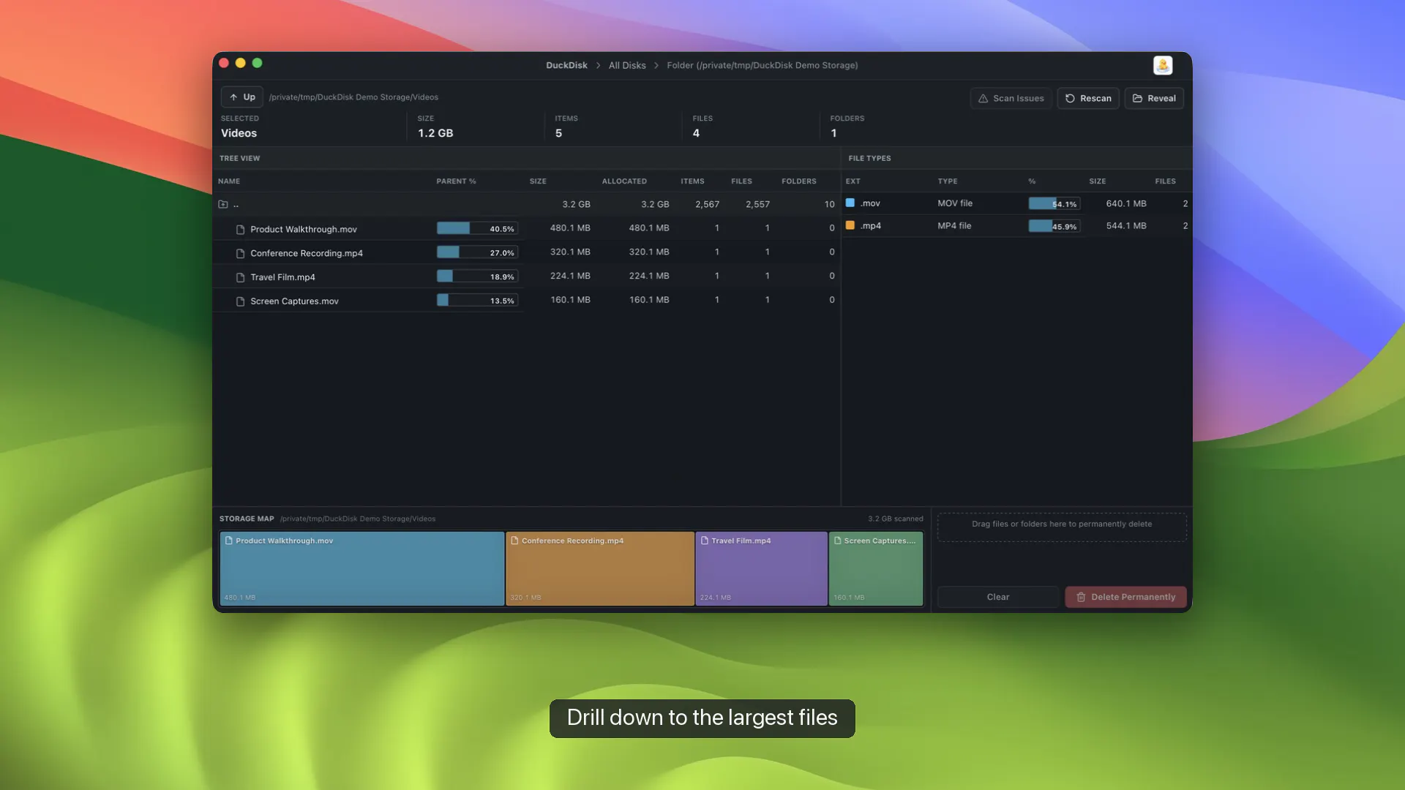The image size is (1405, 790).
Task: Click the drag files to delete drop zone
Action: [x=1062, y=527]
